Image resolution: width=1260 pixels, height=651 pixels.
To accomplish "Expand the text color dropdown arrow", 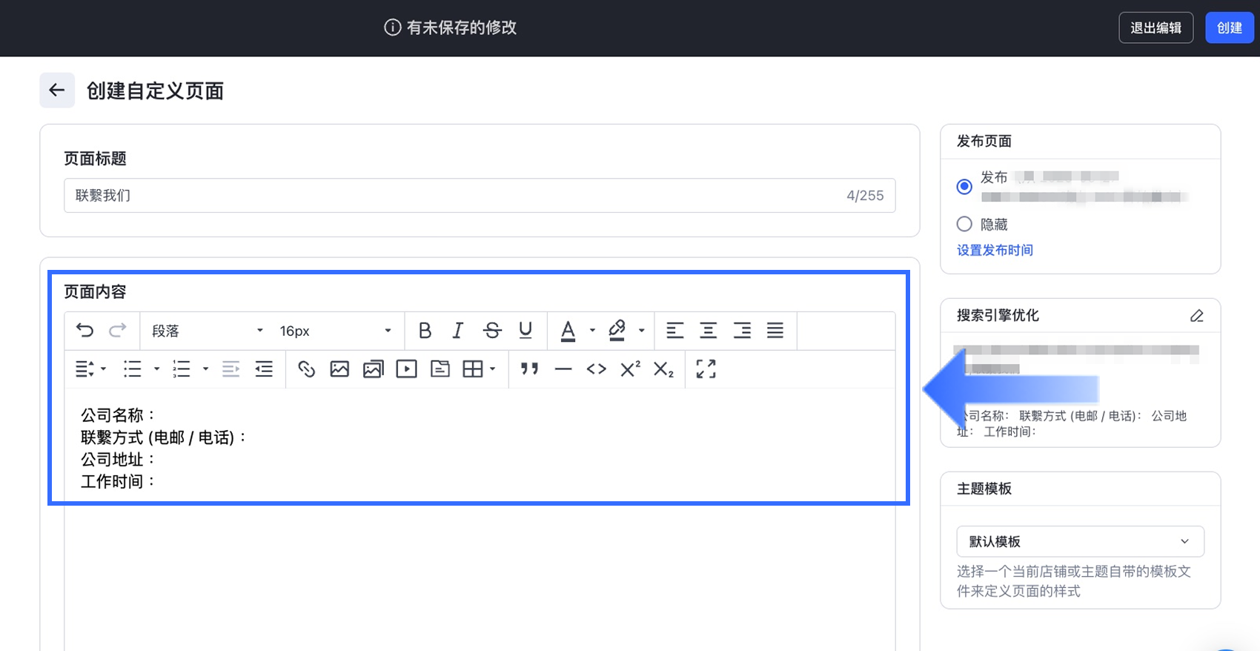I will coord(592,331).
